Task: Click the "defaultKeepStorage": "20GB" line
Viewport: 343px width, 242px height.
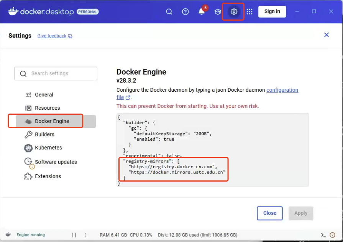Action: click(173, 133)
